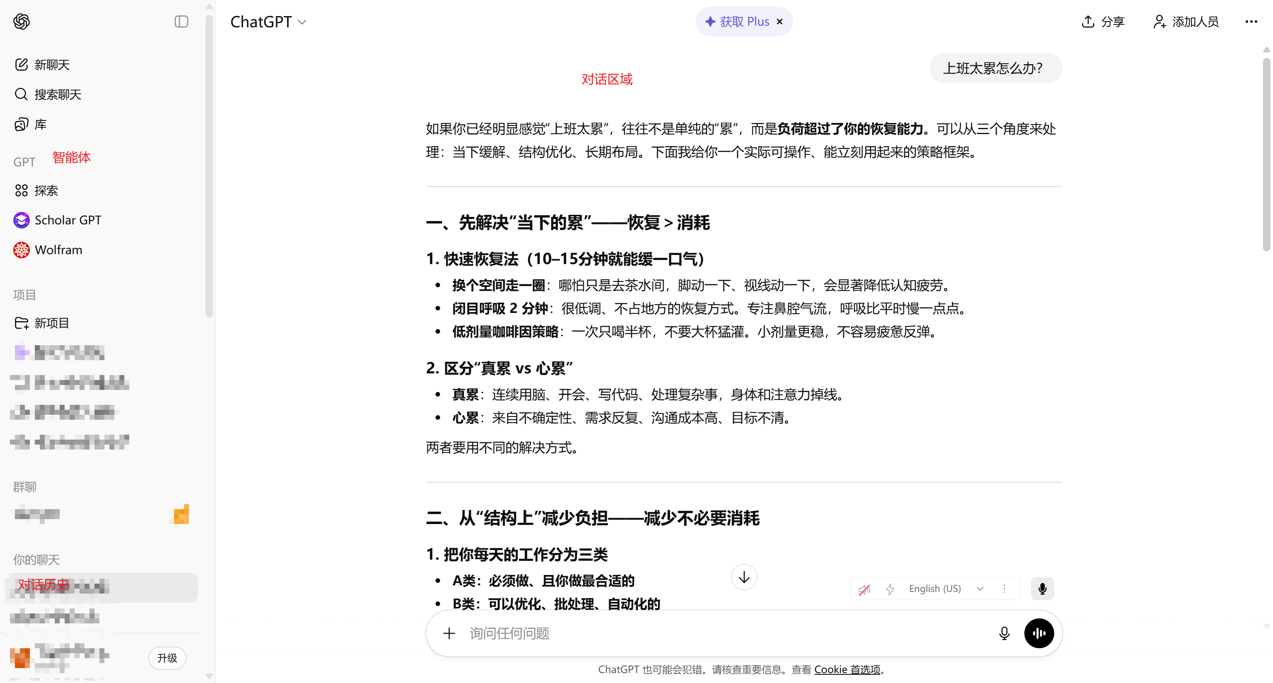The width and height of the screenshot is (1273, 683).
Task: Select Scholar GPT in the sidebar
Action: point(67,220)
